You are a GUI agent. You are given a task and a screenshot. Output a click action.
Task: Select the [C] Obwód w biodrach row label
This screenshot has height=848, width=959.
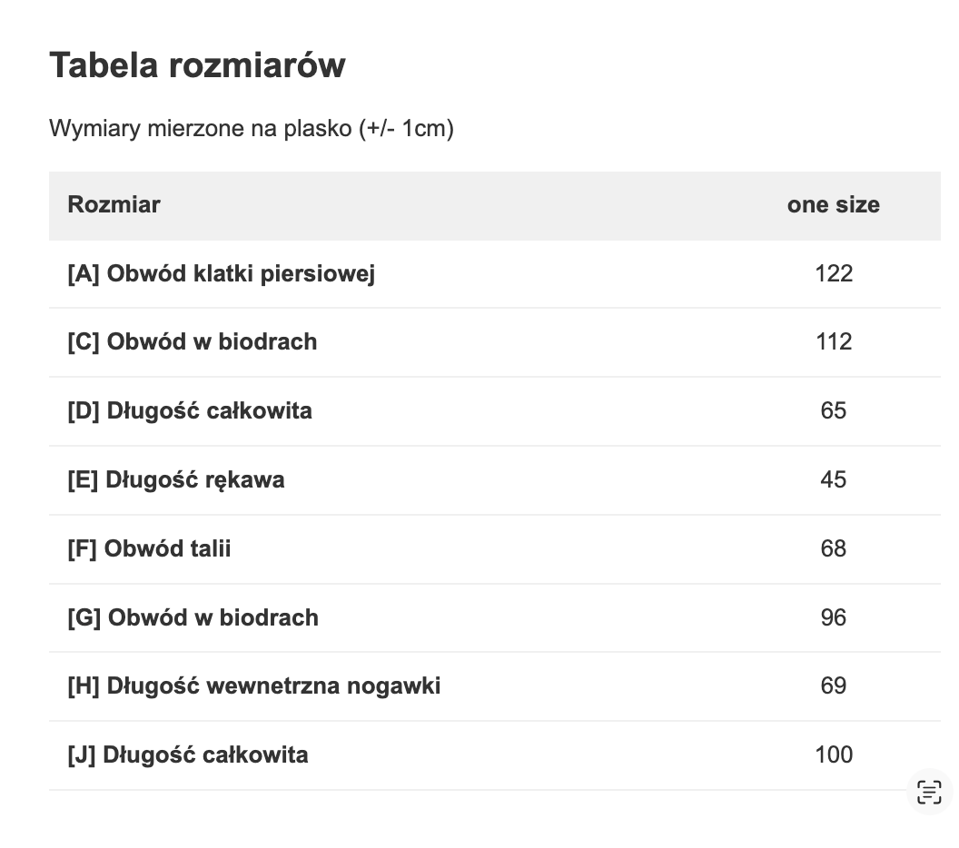pyautogui.click(x=192, y=342)
